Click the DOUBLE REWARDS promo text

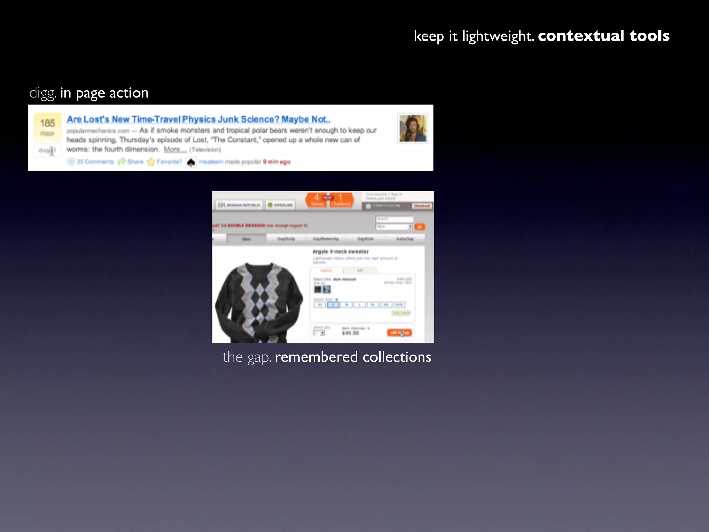[x=246, y=225]
